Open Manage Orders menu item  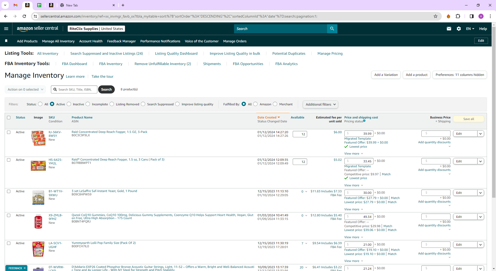(235, 41)
